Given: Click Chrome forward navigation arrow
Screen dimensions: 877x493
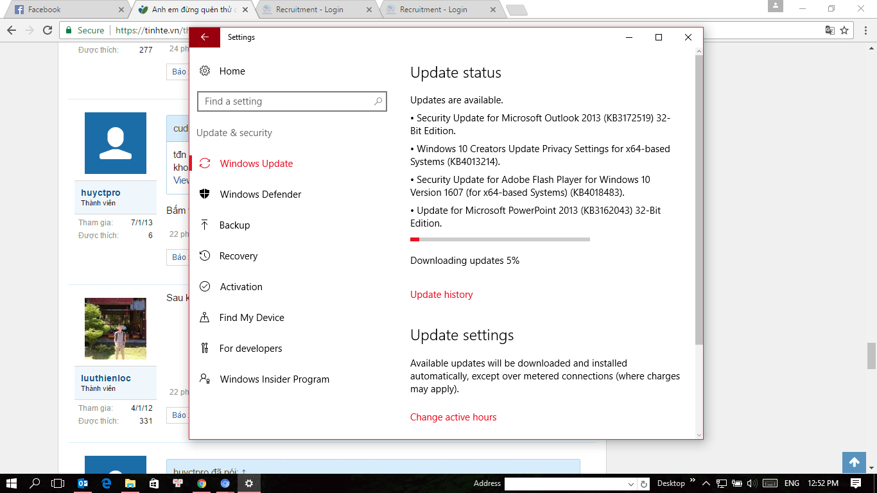Looking at the screenshot, I should tap(30, 30).
